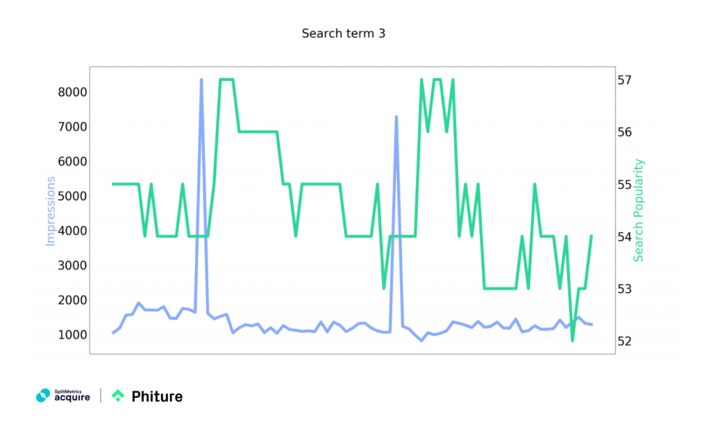Click the SplitMetrics text label
The width and height of the screenshot is (711, 433).
[x=69, y=391]
